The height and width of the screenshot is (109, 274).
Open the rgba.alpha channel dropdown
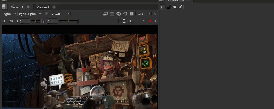[x=30, y=14]
